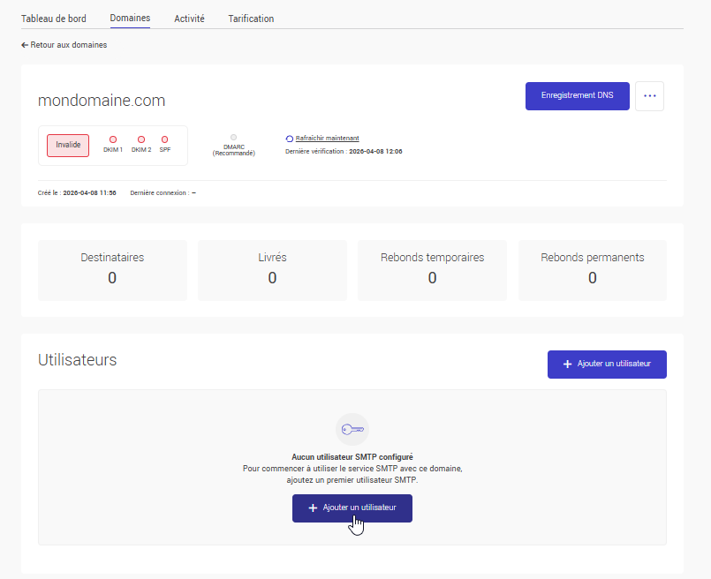Open the ellipsis more-options menu
Viewport: 711px width, 579px height.
pos(649,95)
